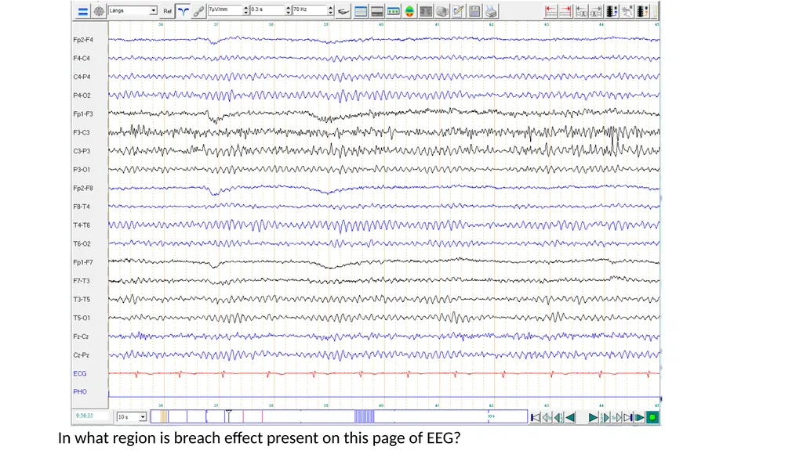Step back one page button
This screenshot has width=803, height=450.
pos(547,418)
